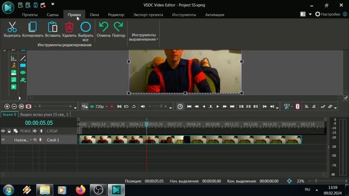Image resolution: width=349 pixels, height=196 pixels.
Task: Click the Вырезать (Cut) scissors icon
Action: click(12, 27)
